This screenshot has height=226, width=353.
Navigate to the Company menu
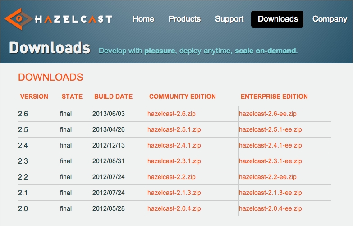(x=330, y=19)
